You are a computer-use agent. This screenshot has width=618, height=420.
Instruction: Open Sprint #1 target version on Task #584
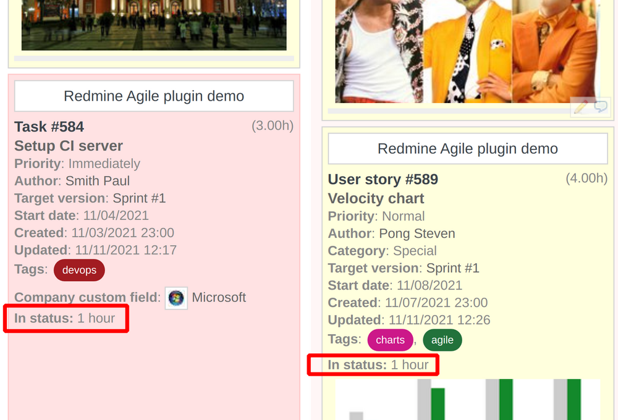(138, 198)
